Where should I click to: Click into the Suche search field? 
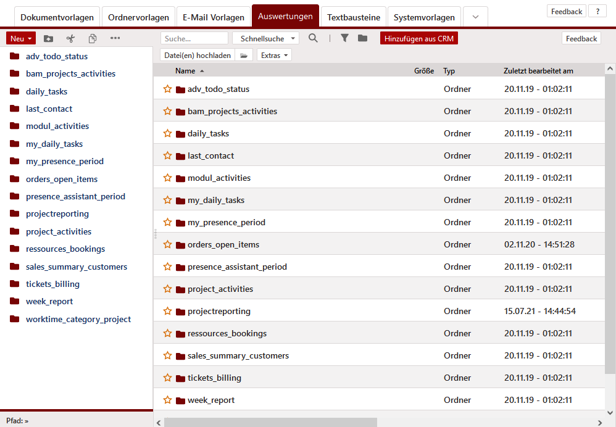pos(194,38)
